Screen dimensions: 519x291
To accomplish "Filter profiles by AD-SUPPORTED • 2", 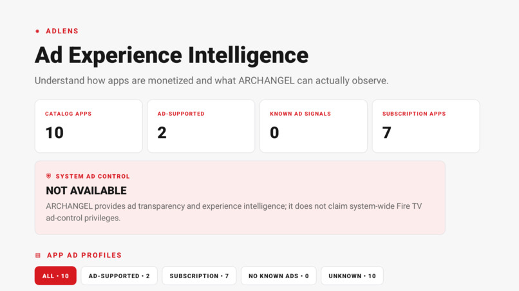I will [x=119, y=276].
